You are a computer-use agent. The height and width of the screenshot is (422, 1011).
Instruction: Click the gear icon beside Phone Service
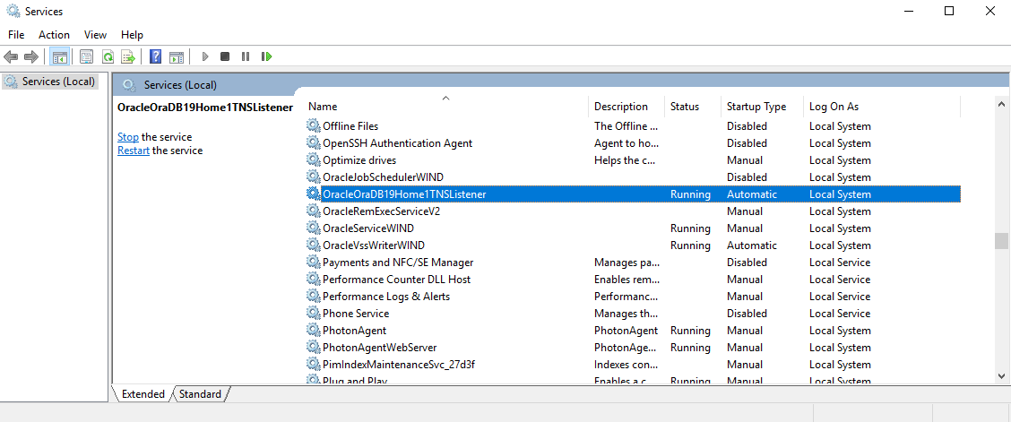[314, 313]
